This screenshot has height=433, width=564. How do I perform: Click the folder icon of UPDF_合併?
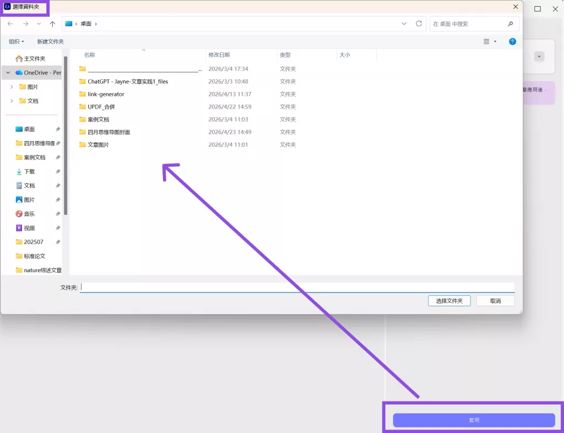83,107
